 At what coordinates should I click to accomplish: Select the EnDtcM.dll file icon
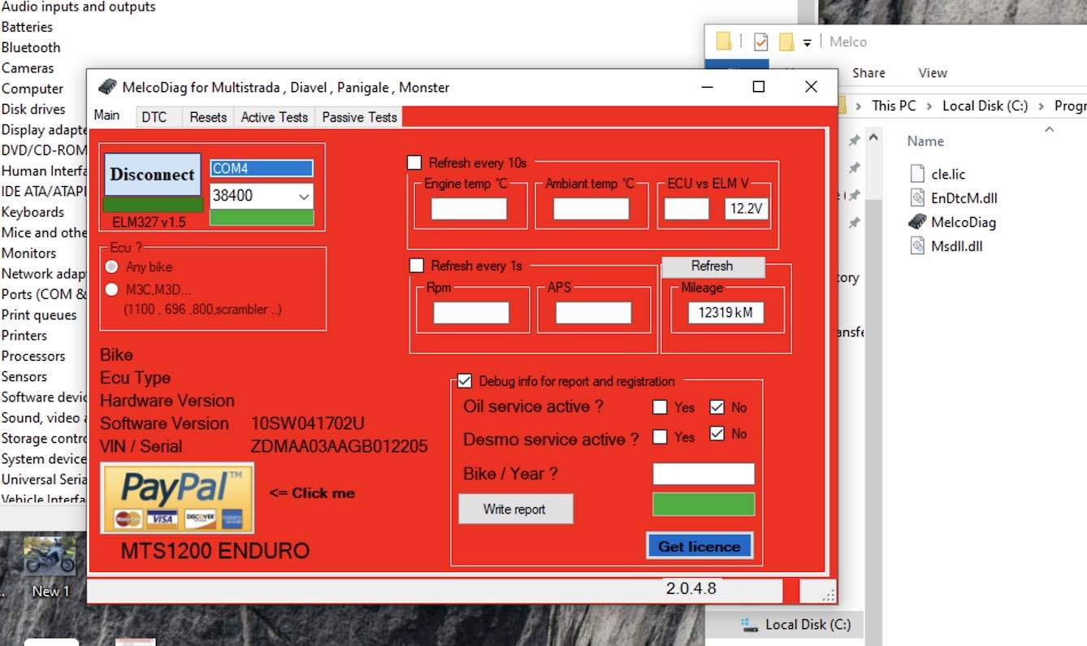point(917,197)
